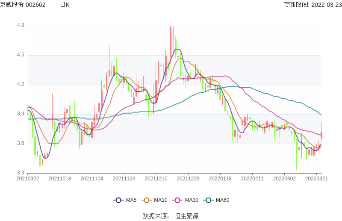This screenshot has width=342, height=221.
Task: Click the 4.8 price label on y-axis
Action: point(21,26)
